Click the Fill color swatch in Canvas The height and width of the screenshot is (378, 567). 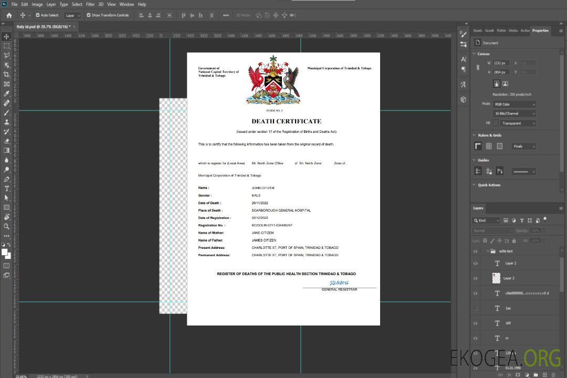[496, 123]
